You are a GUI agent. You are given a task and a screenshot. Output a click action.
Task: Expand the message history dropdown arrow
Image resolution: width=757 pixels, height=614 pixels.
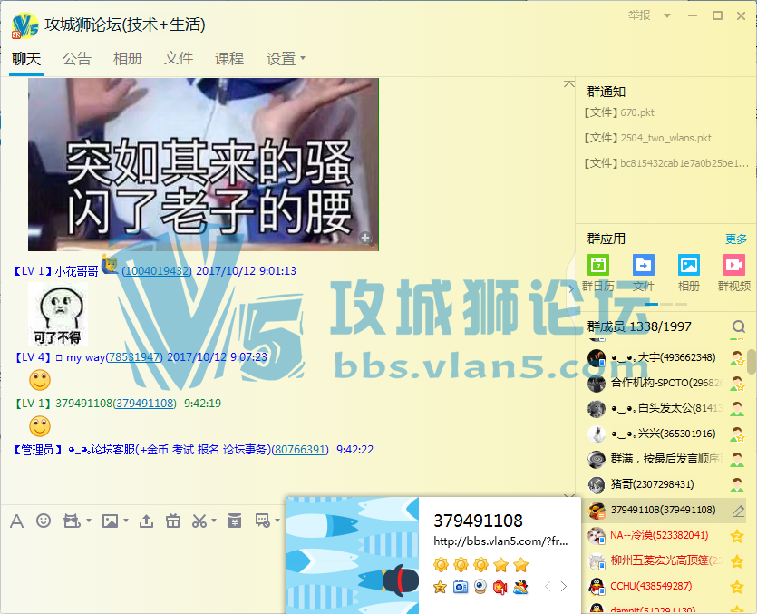pyautogui.click(x=277, y=521)
